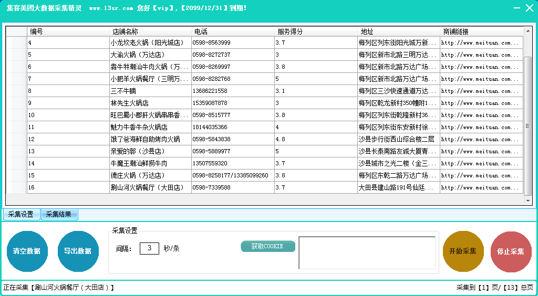538x296 pixels.
Task: Close the application window
Action: 530,8
